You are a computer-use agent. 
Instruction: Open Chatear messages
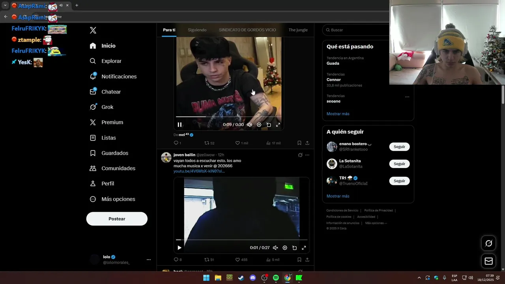105,92
